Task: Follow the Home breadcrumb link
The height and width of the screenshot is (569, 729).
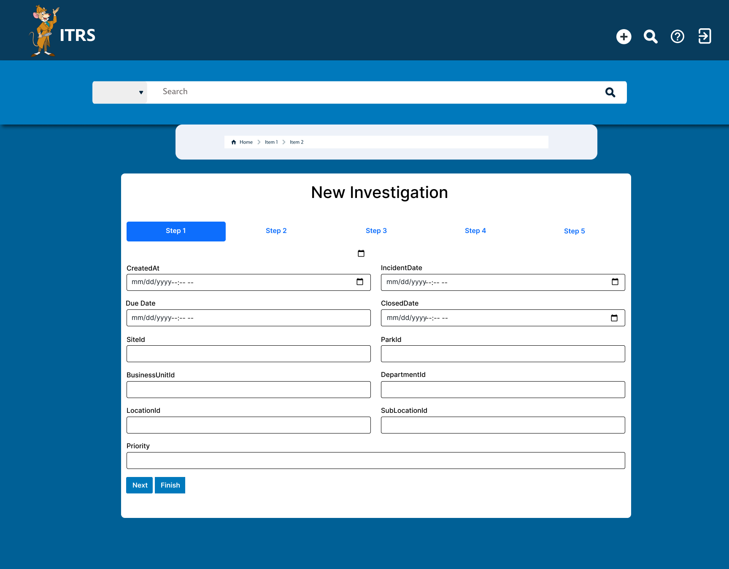Action: 246,142
